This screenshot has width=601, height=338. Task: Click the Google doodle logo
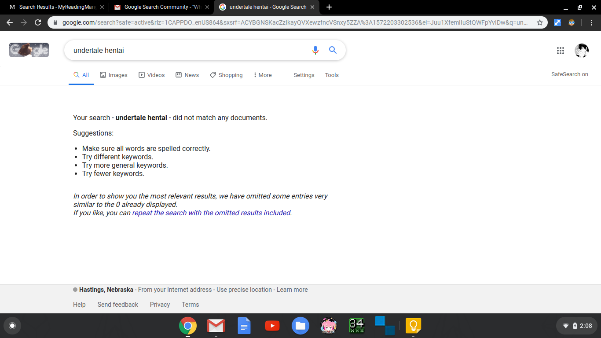pyautogui.click(x=29, y=50)
